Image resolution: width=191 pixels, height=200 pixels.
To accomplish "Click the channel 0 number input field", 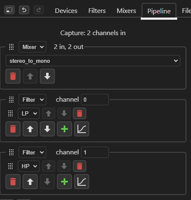I will (x=95, y=100).
